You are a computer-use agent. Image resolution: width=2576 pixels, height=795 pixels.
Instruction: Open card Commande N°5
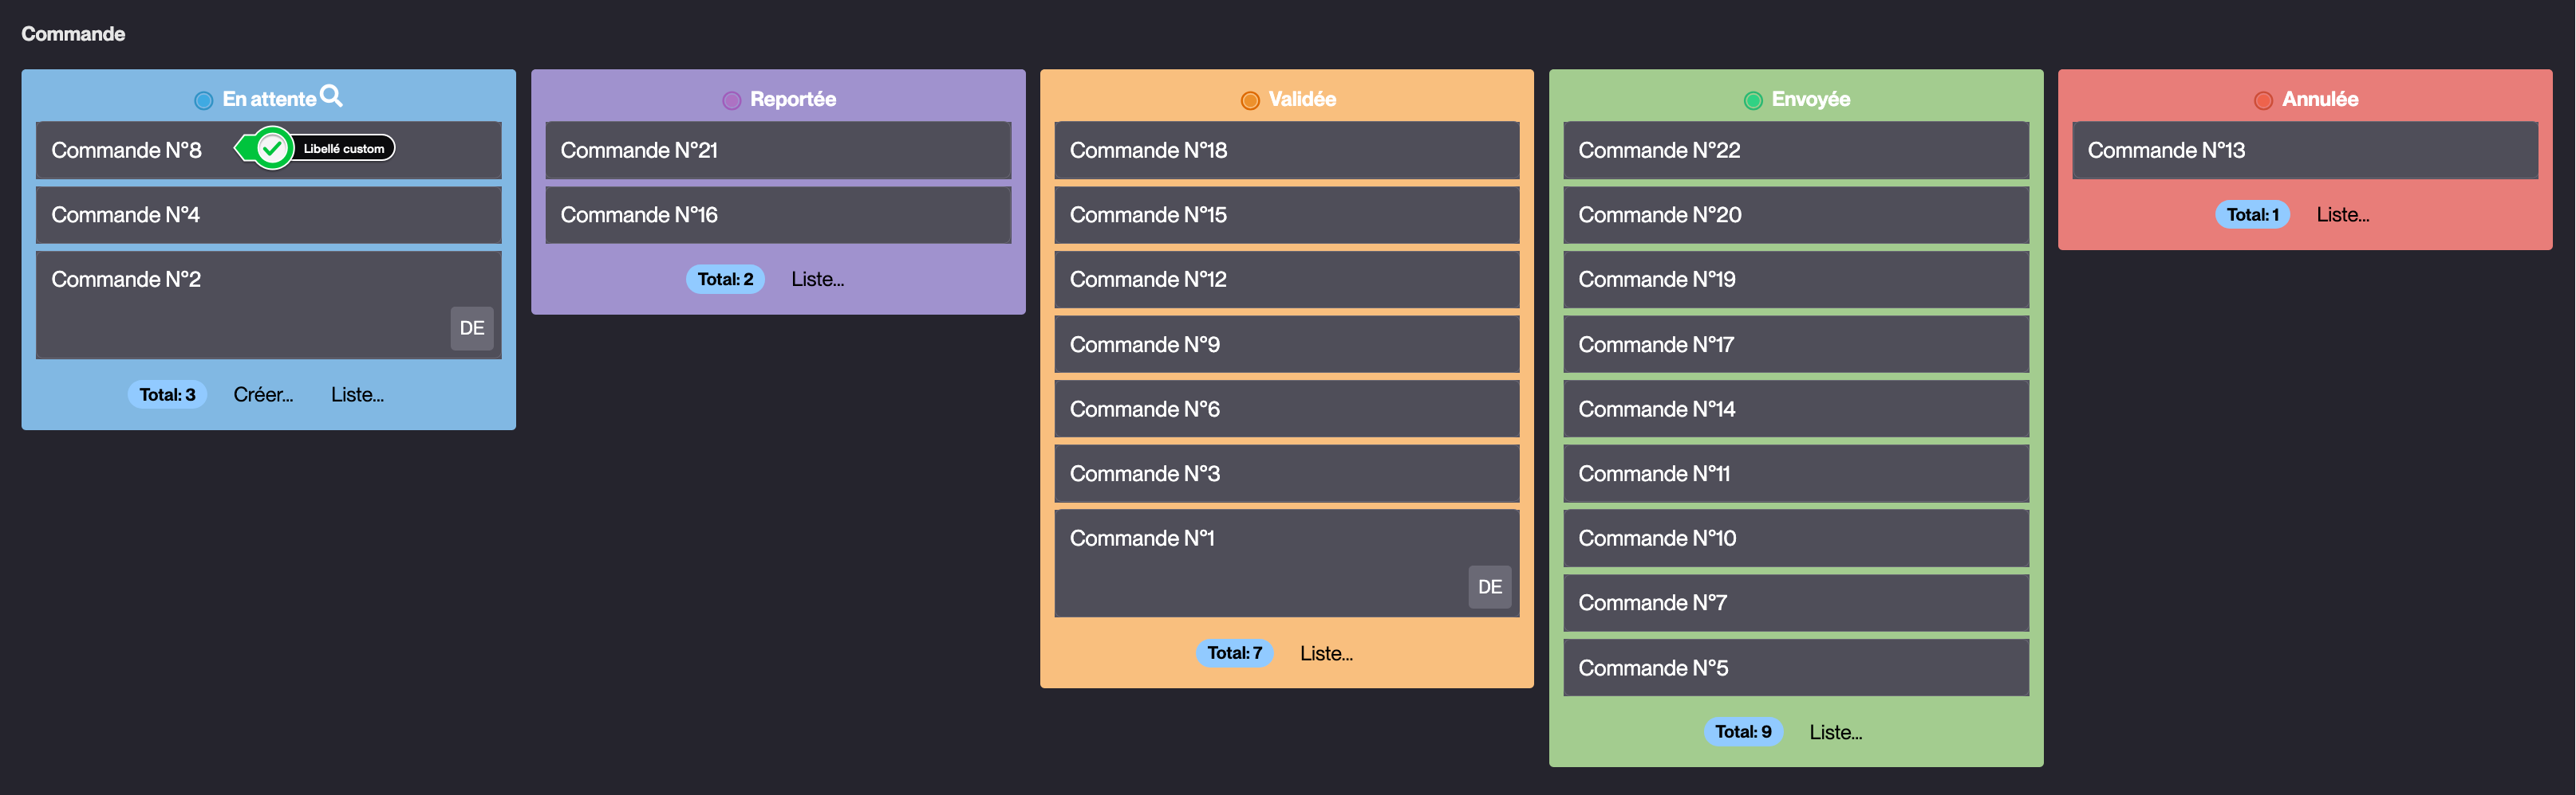click(1796, 668)
